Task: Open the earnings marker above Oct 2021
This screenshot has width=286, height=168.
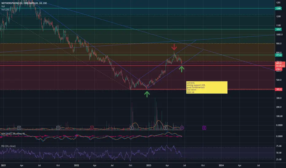Action: (58, 128)
